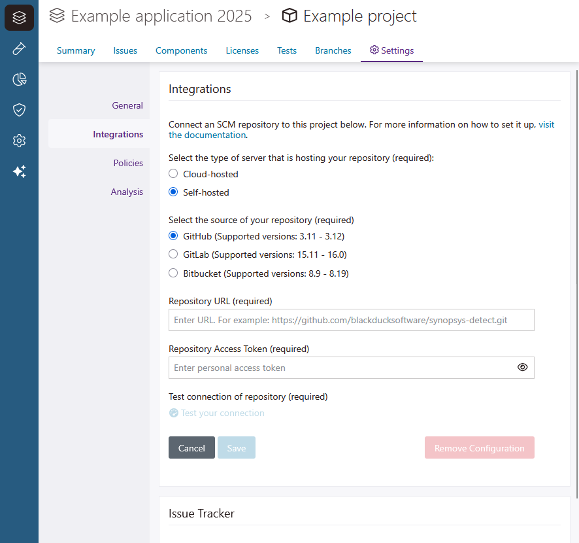The height and width of the screenshot is (543, 579).
Task: Open the gear icon in left sidebar
Action: (x=19, y=141)
